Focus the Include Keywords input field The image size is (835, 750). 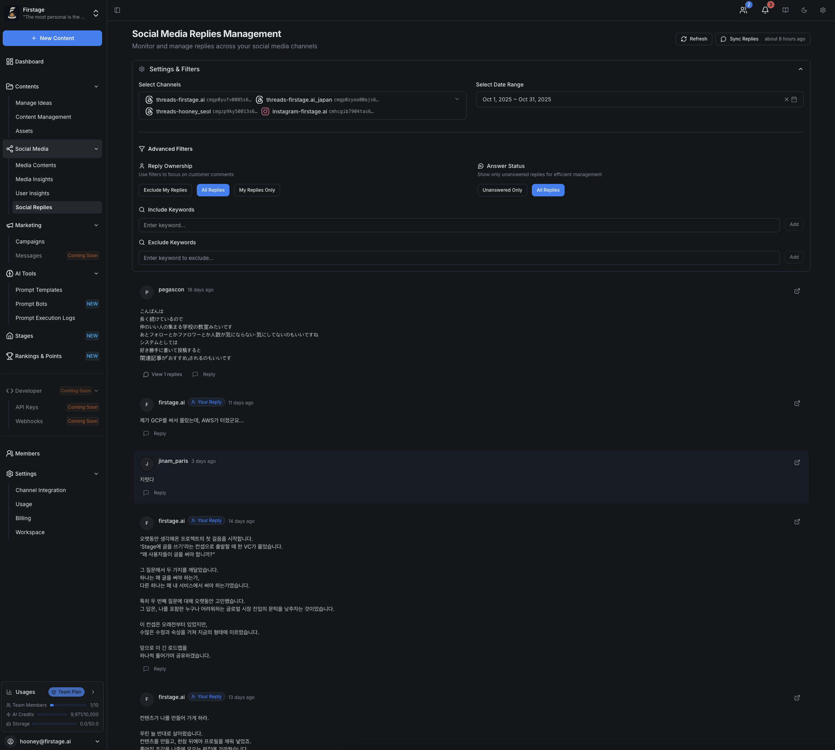(x=459, y=225)
